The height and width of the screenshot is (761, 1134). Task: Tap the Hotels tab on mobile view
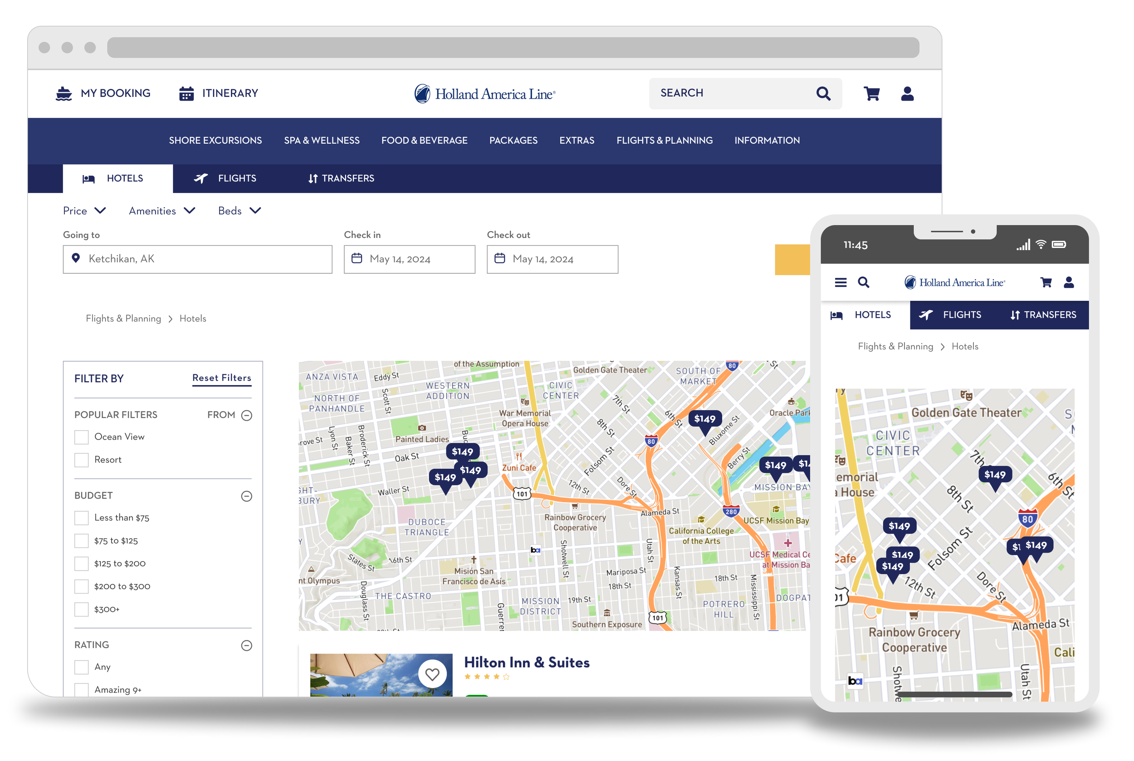click(865, 315)
